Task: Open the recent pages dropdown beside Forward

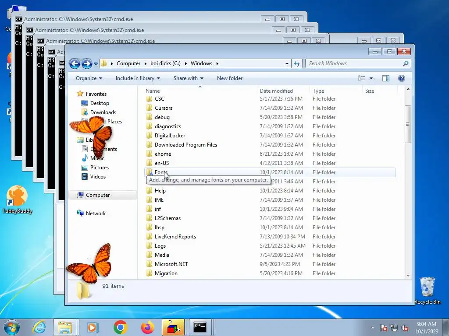Action: point(96,64)
